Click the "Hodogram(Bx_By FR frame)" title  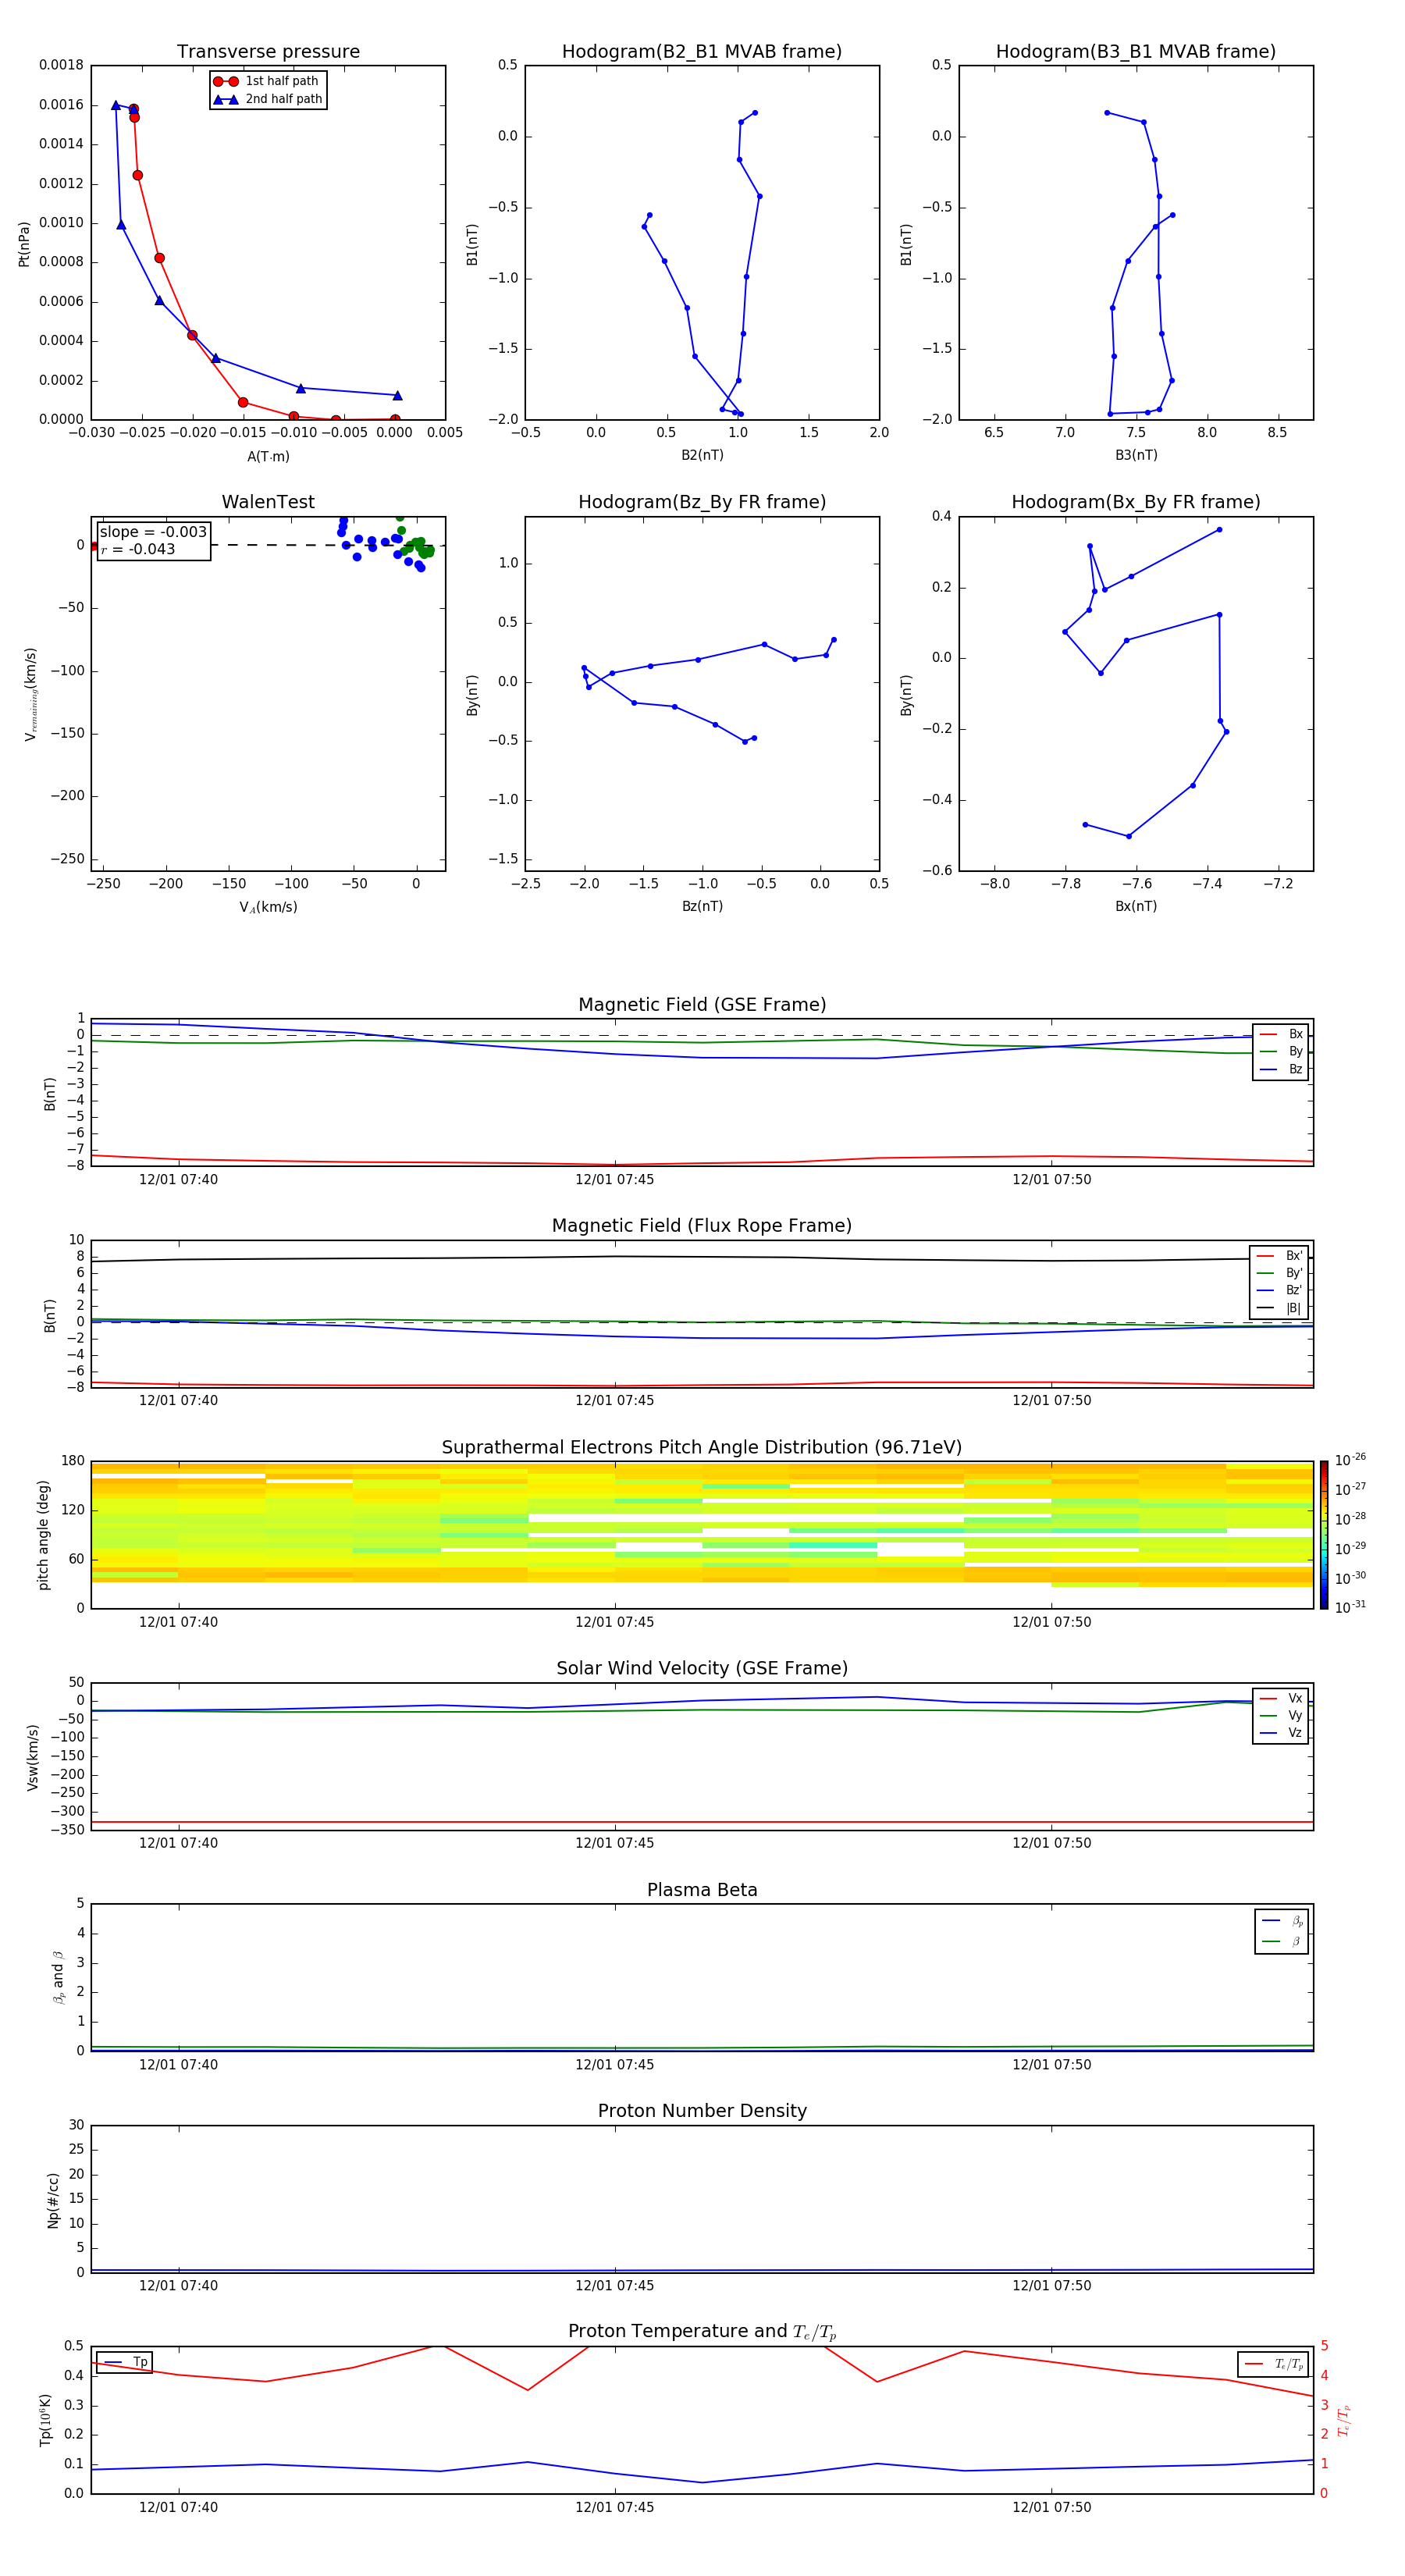point(1136,502)
